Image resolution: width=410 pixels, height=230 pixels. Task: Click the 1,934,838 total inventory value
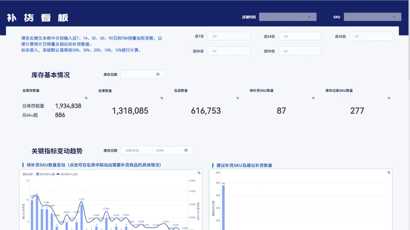(x=68, y=106)
